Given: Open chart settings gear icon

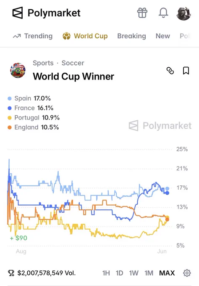Looking at the screenshot, I should (x=187, y=273).
